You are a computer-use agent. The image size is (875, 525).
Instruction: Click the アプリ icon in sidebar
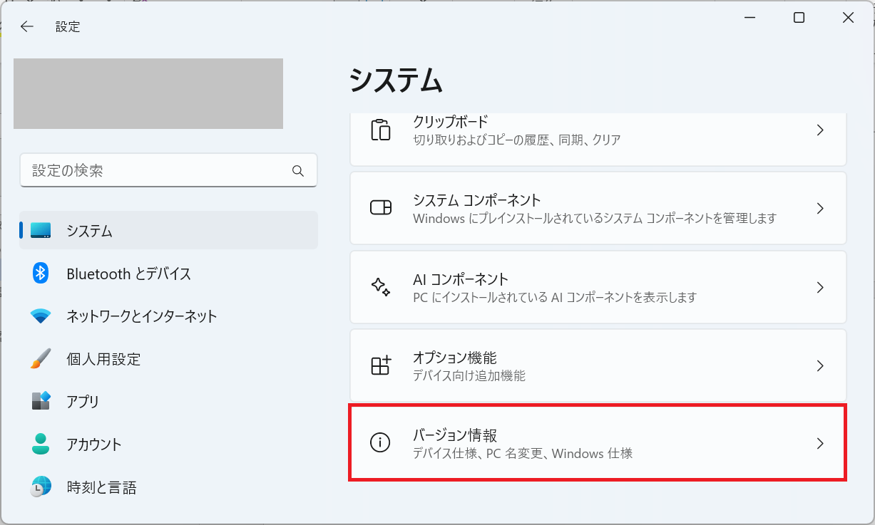point(41,401)
